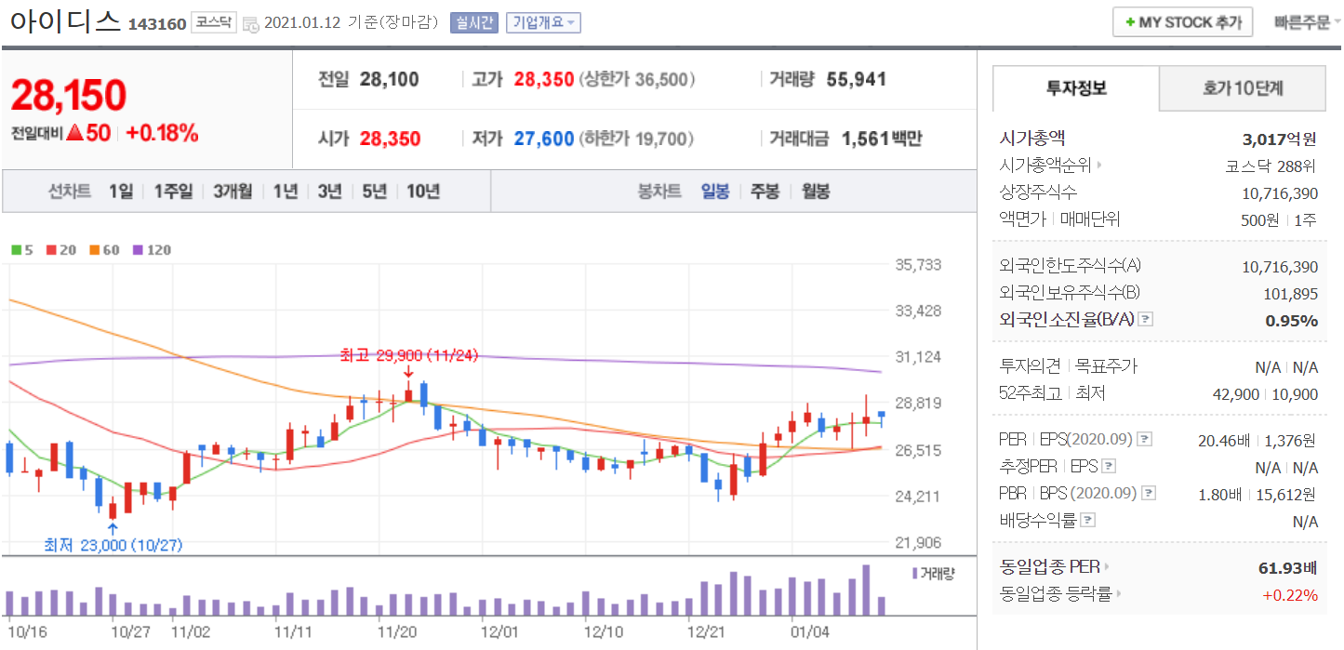This screenshot has width=1344, height=650.
Task: Expand the 동일업종 등락률 arrow
Action: 1118,593
